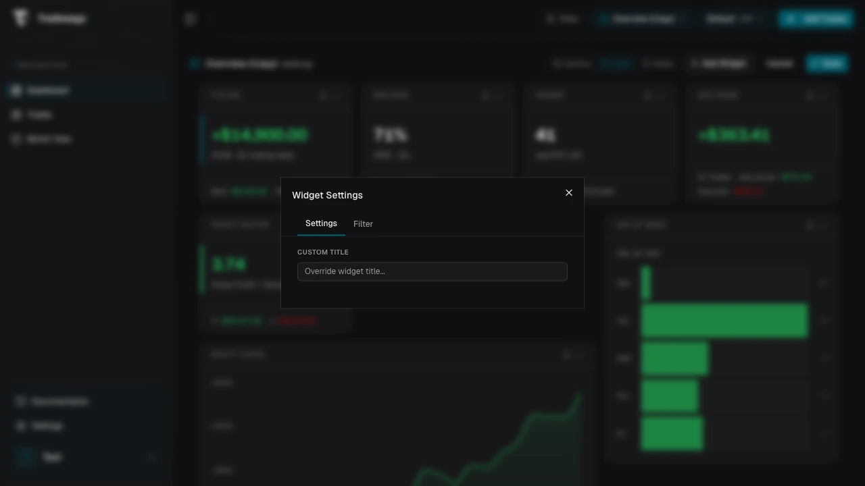The height and width of the screenshot is (486, 865).
Task: Select the Settings tab in Widget Settings
Action: point(321,223)
